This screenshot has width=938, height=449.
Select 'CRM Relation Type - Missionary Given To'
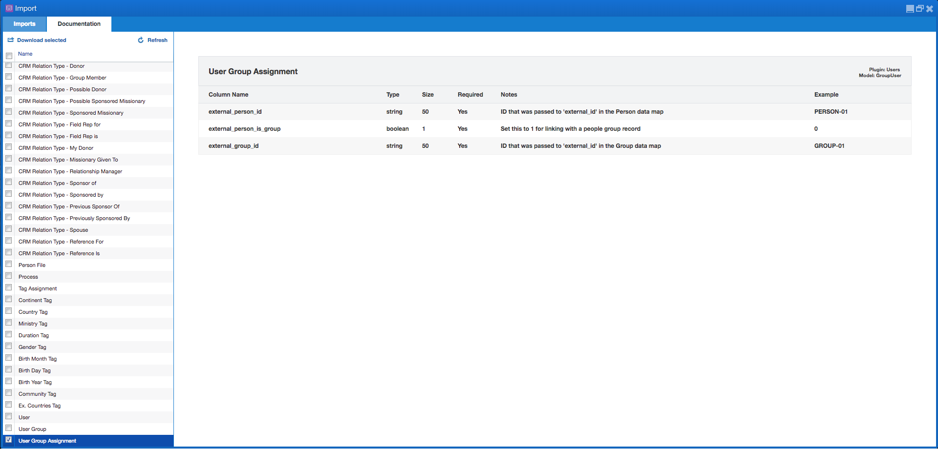pos(88,160)
